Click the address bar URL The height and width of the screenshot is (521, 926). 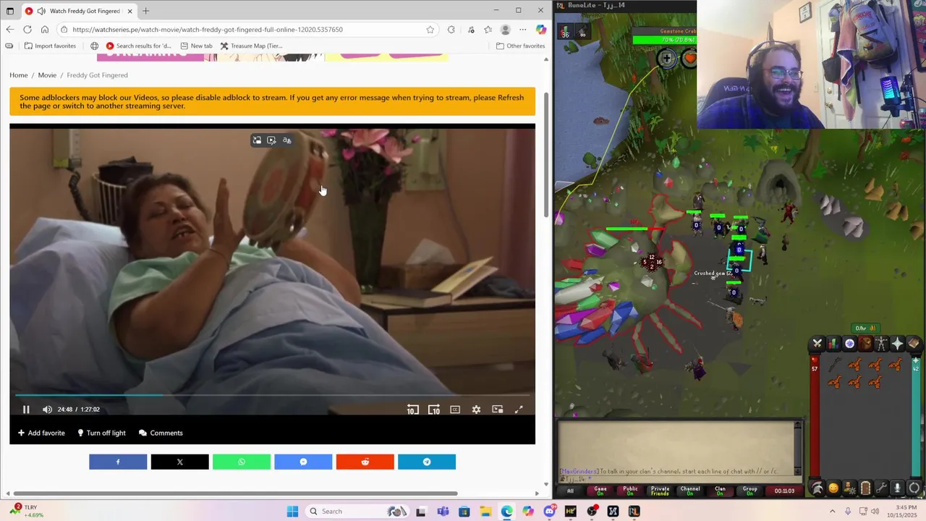(x=208, y=30)
